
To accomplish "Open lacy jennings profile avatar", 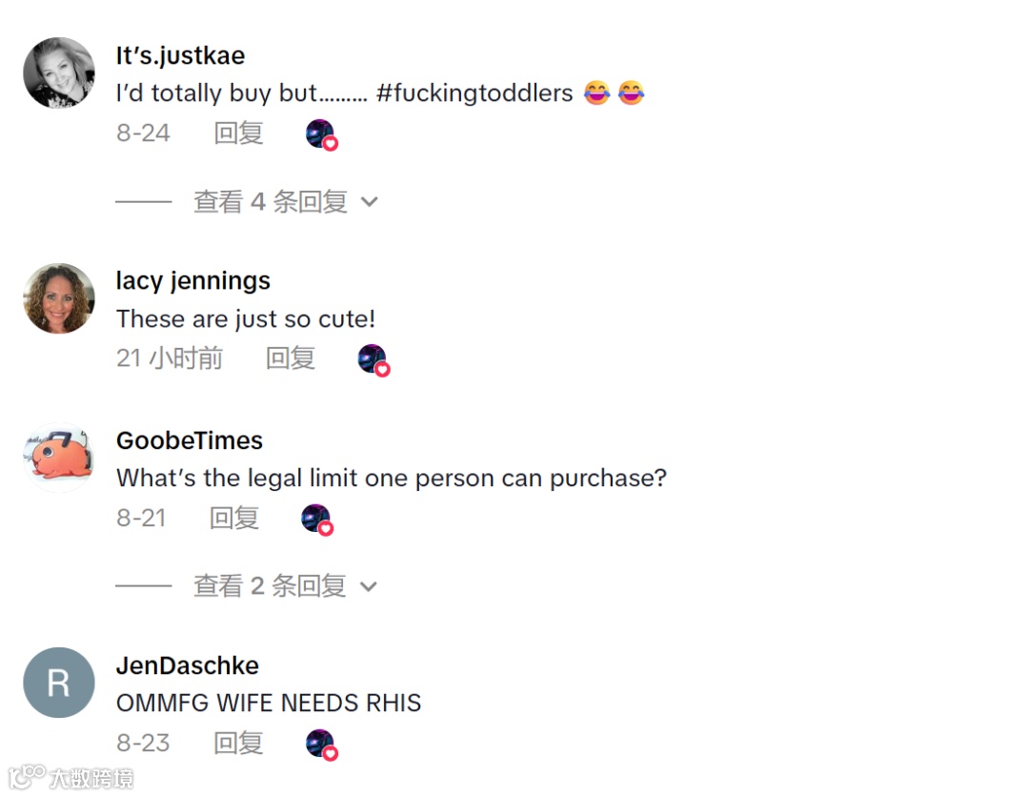I will 59,298.
